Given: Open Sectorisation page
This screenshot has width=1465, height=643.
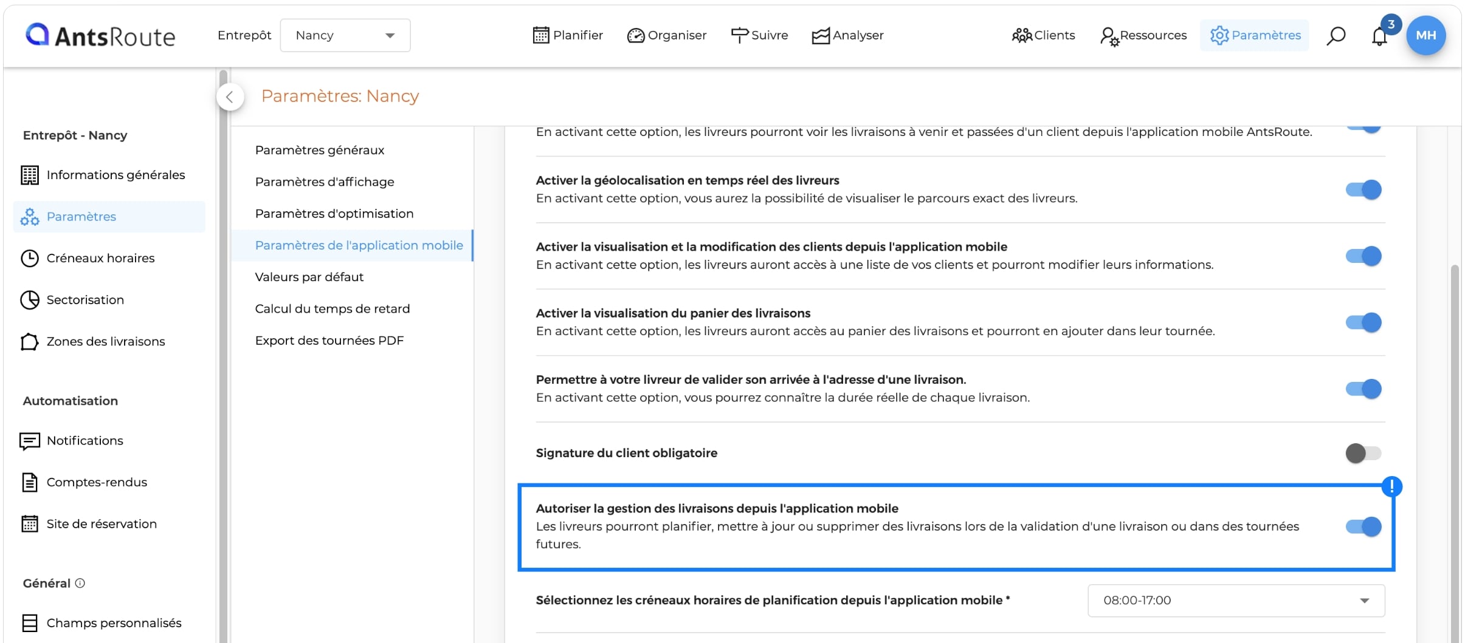Looking at the screenshot, I should click(x=85, y=300).
